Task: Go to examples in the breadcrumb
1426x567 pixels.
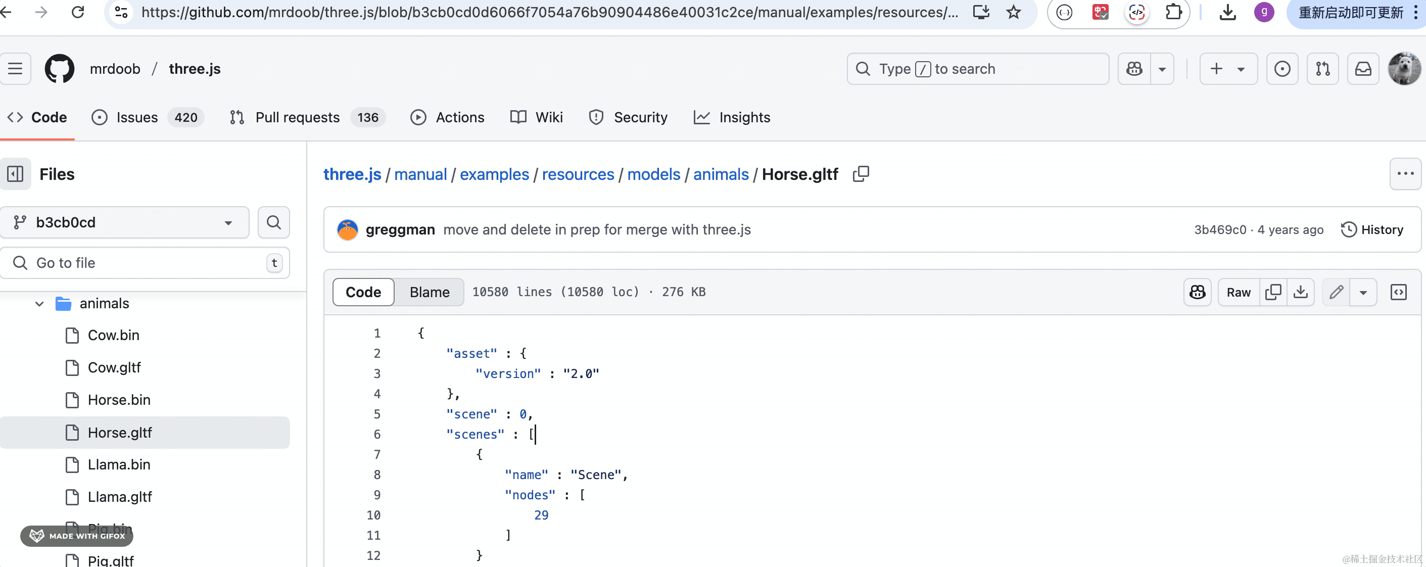Action: 494,174
